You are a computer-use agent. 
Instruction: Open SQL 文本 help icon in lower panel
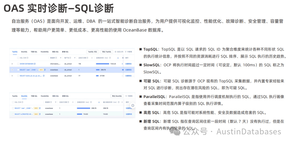click(22, 102)
